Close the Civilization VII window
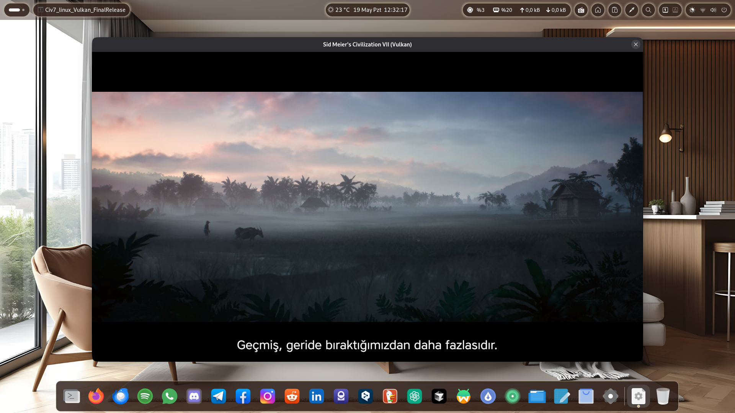Screen dimensions: 735x413 pos(636,44)
